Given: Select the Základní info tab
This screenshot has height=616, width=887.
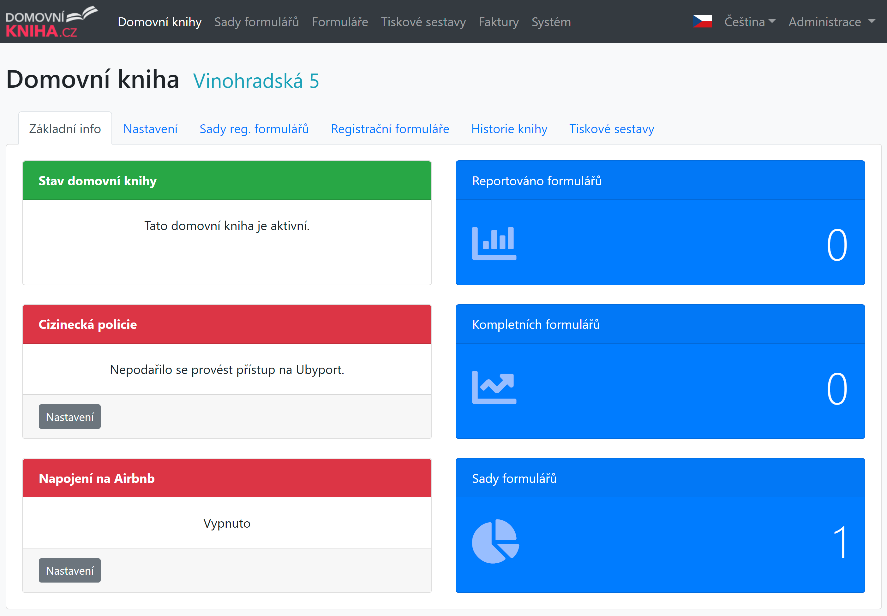Looking at the screenshot, I should [65, 128].
